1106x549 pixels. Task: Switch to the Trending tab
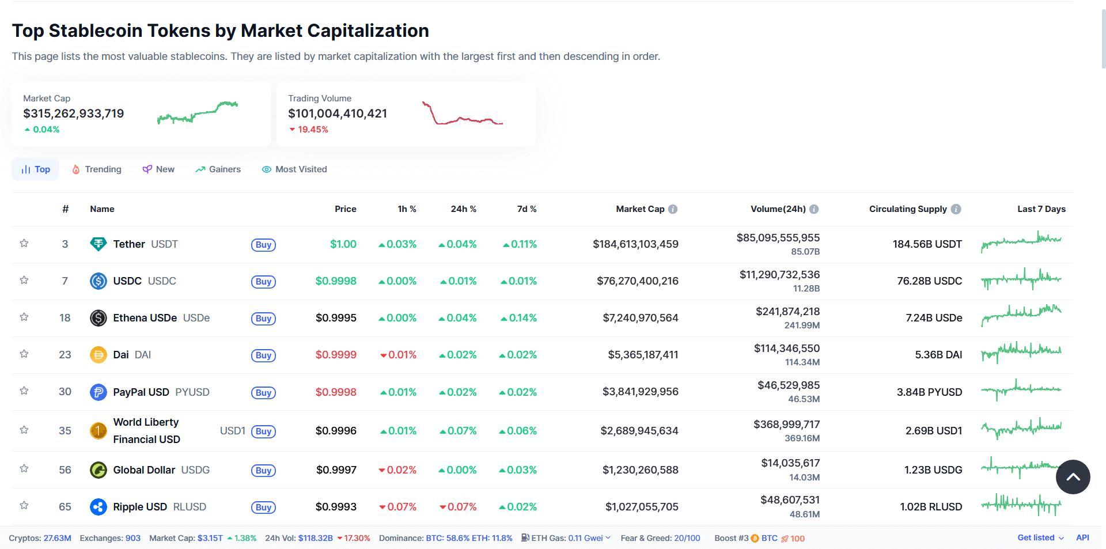[x=97, y=169]
